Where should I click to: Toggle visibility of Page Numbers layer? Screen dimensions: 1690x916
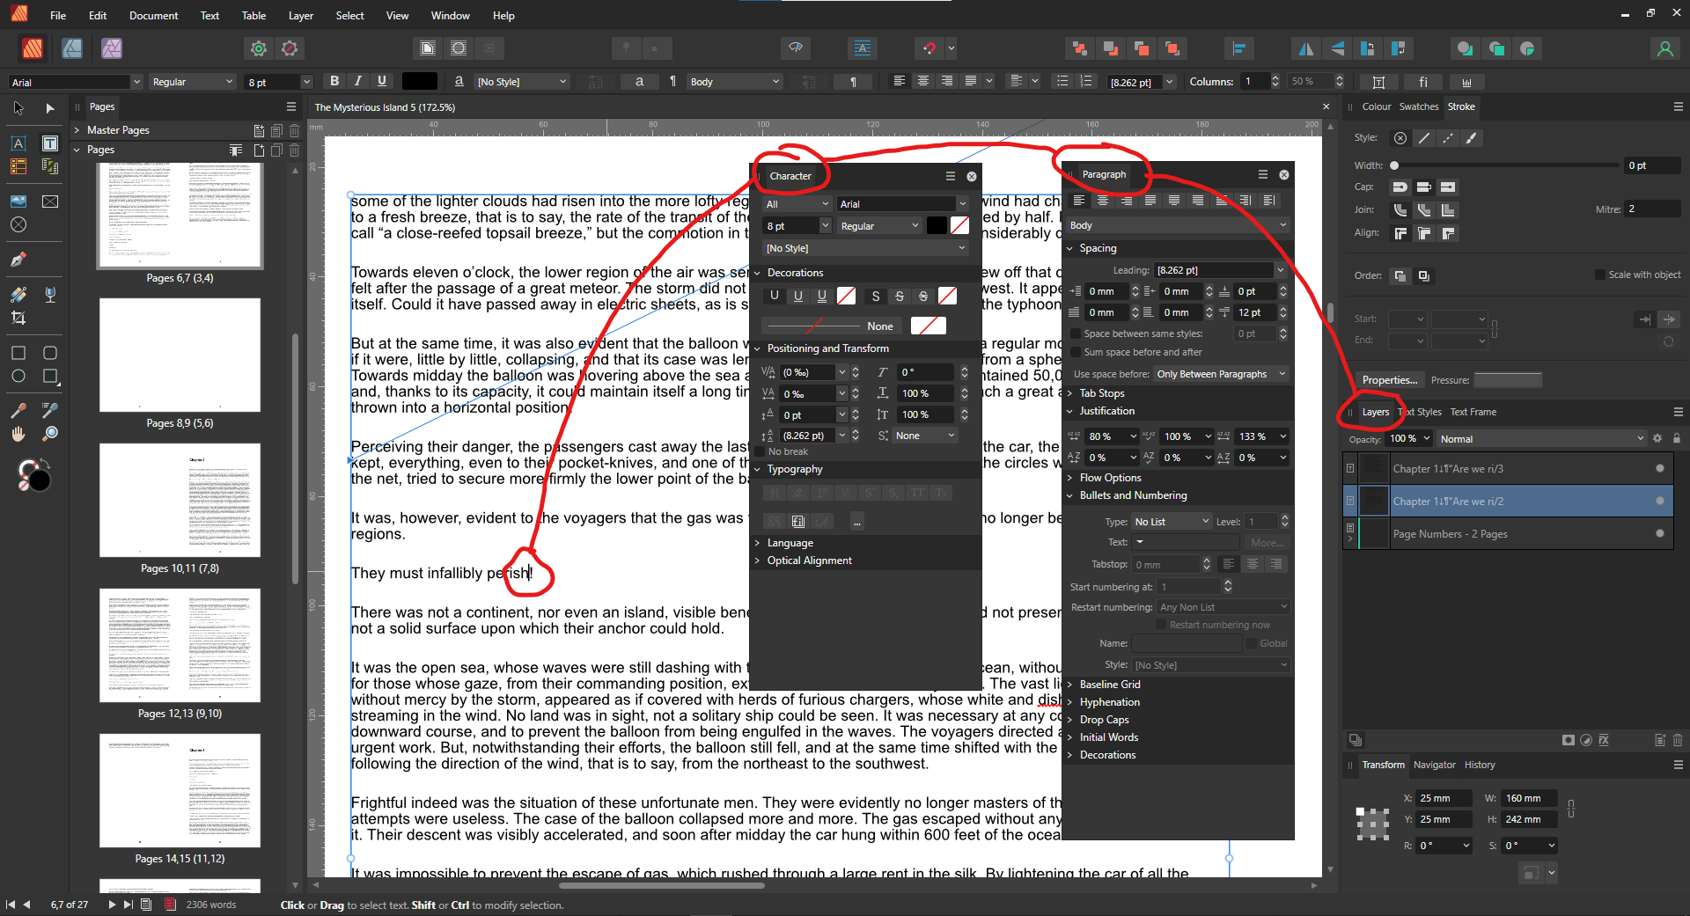click(x=1660, y=533)
